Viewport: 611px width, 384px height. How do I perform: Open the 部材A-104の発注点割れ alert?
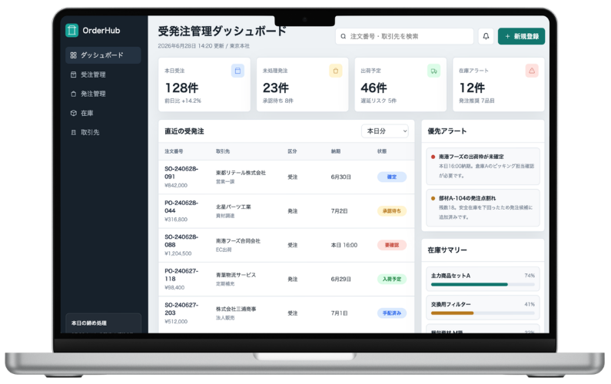(x=483, y=207)
